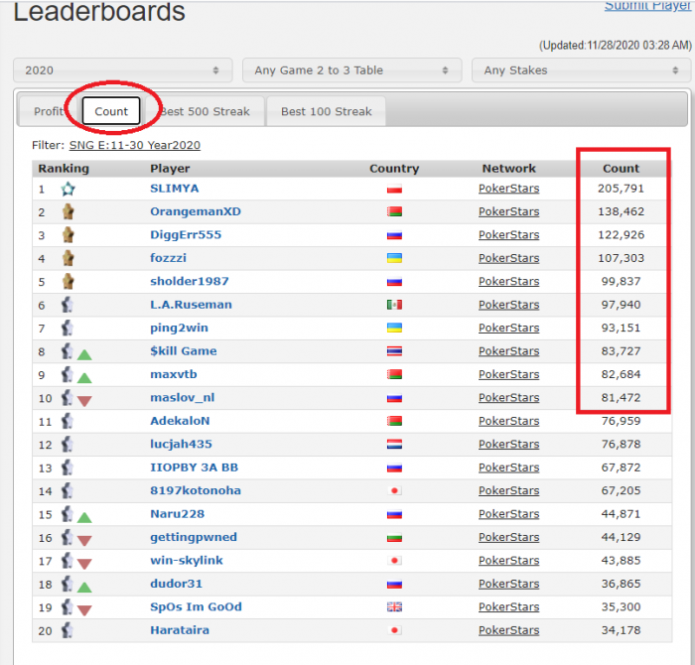Viewport: 695px width, 665px height.
Task: Switch to the Profit tab
Action: pos(49,111)
